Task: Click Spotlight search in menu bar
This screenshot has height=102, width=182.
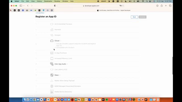Action: click(x=147, y=1)
